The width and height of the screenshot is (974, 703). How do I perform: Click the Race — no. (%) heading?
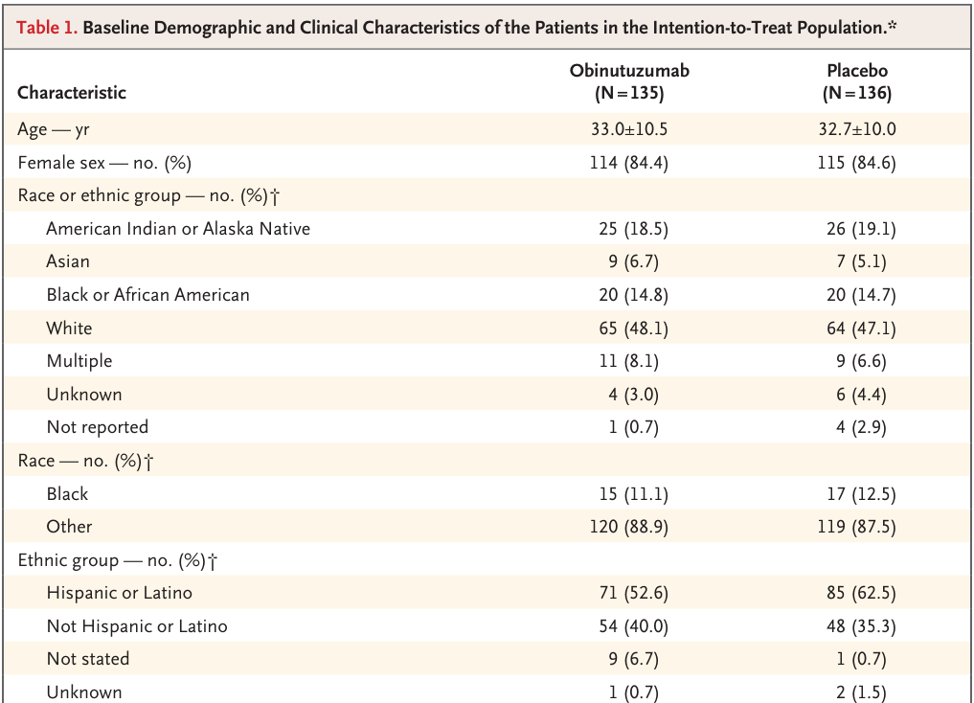[x=86, y=461]
